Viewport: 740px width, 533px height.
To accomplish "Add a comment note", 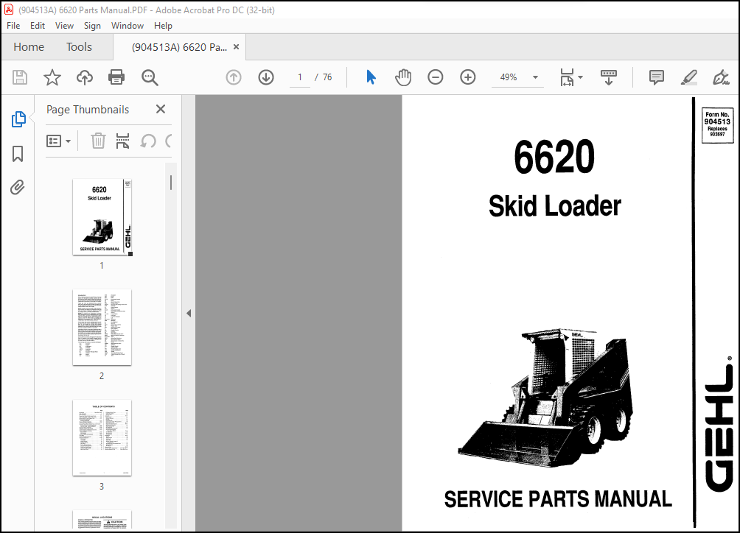I will point(657,77).
